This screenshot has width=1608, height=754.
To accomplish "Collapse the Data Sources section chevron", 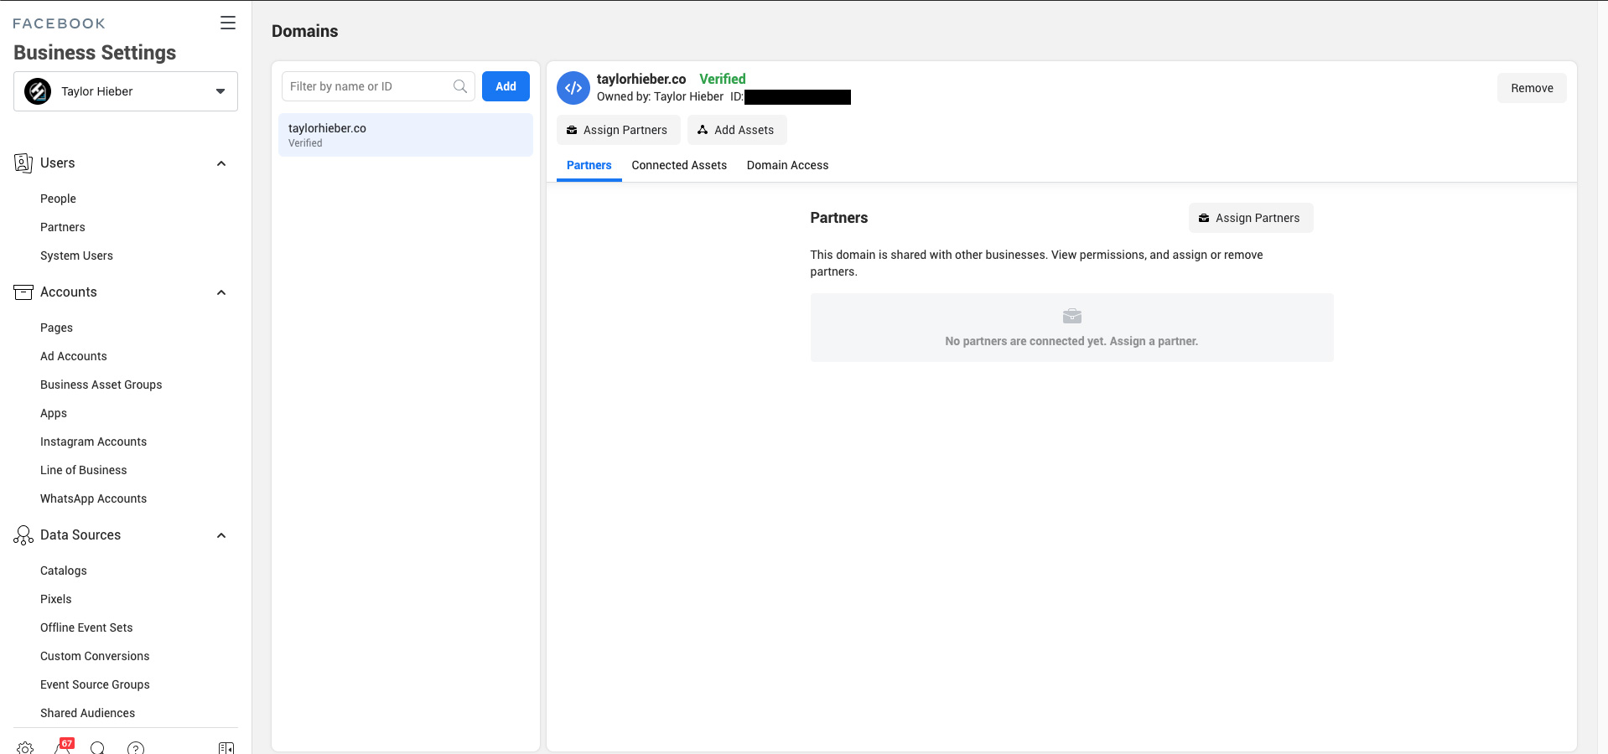I will (221, 535).
